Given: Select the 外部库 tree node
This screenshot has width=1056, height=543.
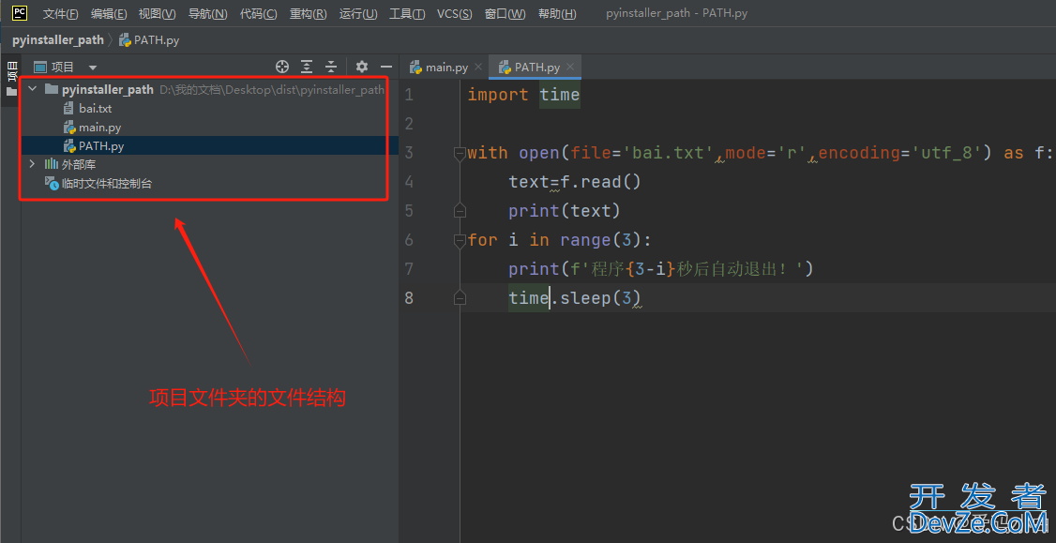Looking at the screenshot, I should 79,164.
